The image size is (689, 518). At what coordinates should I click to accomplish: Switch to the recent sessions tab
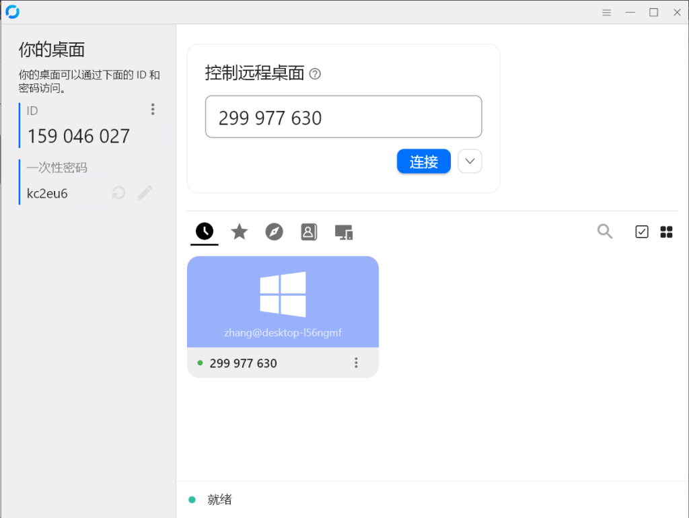(205, 231)
